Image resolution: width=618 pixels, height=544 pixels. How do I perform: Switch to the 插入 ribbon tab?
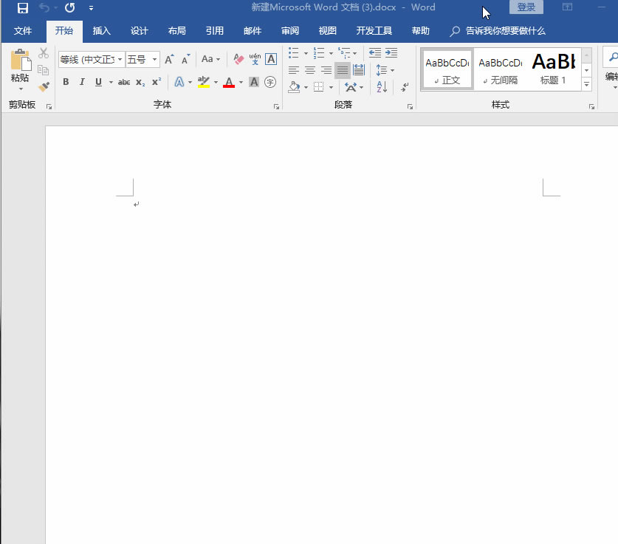pyautogui.click(x=101, y=31)
